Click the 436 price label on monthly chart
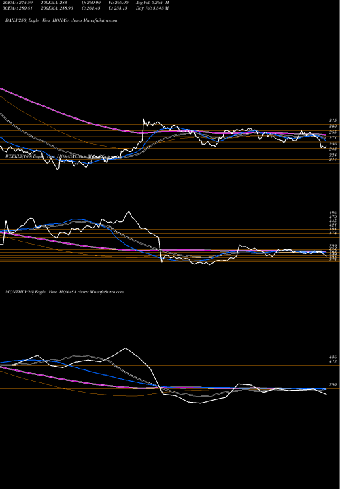 click(x=333, y=357)
